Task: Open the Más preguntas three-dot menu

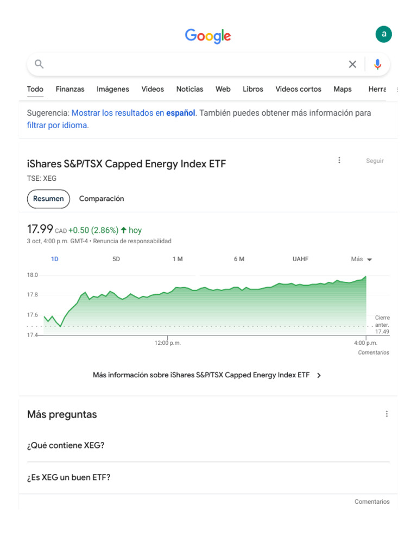Action: (387, 414)
